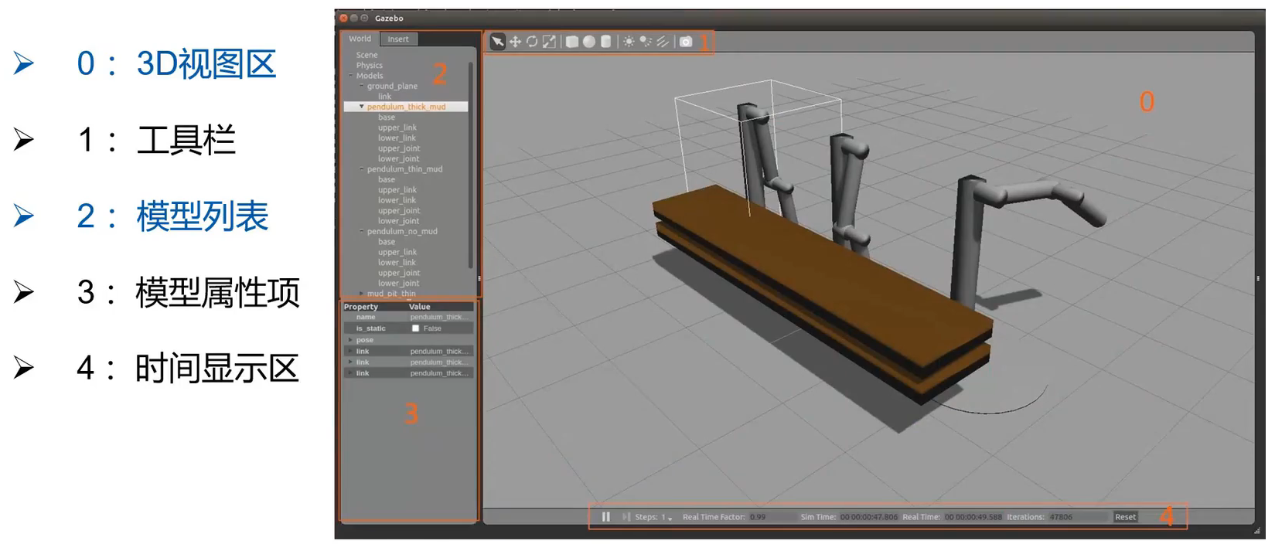
Task: Select the arrow selection mode tool
Action: click(x=497, y=42)
